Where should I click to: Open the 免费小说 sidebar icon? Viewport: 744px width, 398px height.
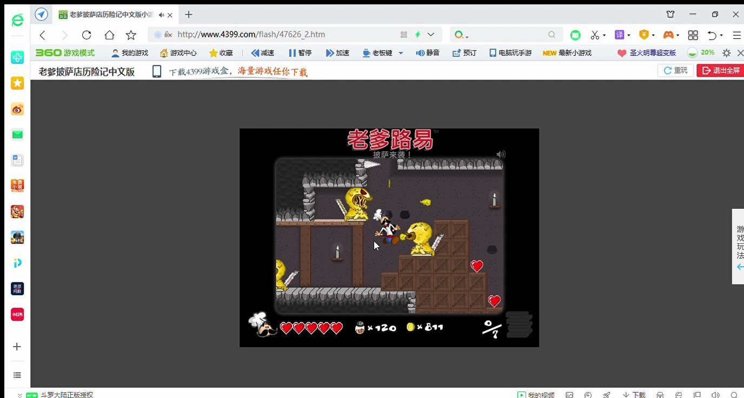click(x=17, y=185)
